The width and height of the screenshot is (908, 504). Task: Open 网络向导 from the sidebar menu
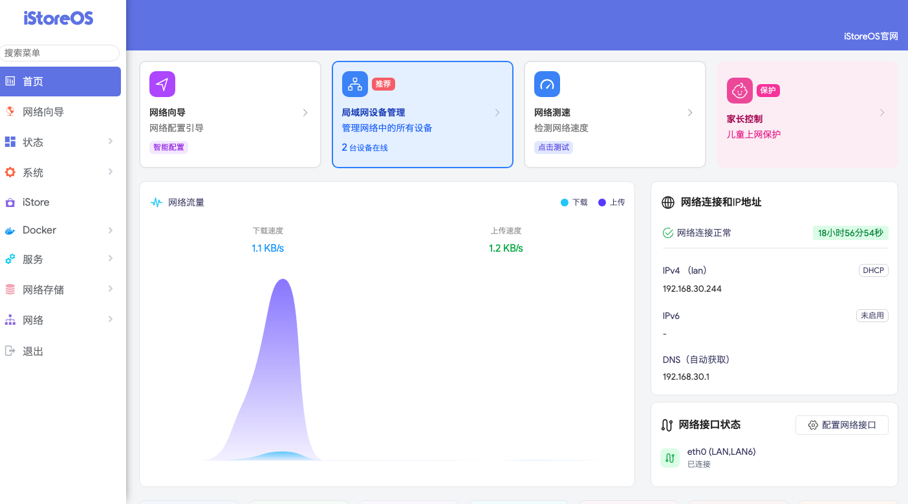60,112
